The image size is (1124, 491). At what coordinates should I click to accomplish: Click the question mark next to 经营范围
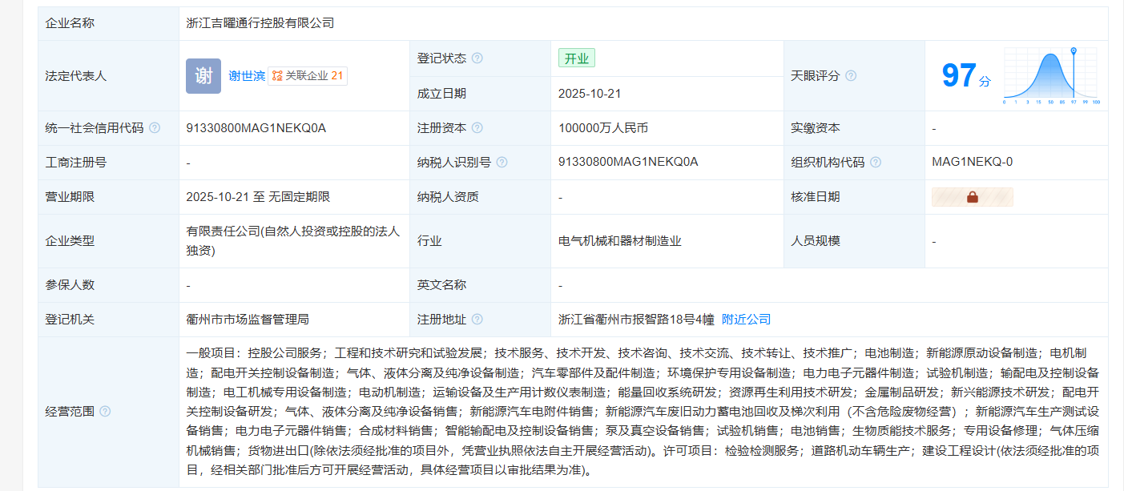pyautogui.click(x=105, y=412)
